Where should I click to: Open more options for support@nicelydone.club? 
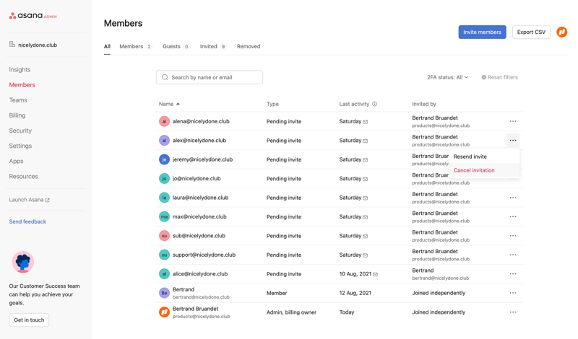(x=513, y=255)
